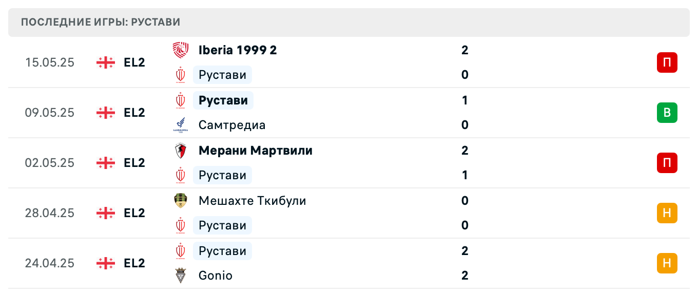Viewport: 698px width, 296px height.
Task: Click the score 2 for Gonio match
Action: coord(464,275)
